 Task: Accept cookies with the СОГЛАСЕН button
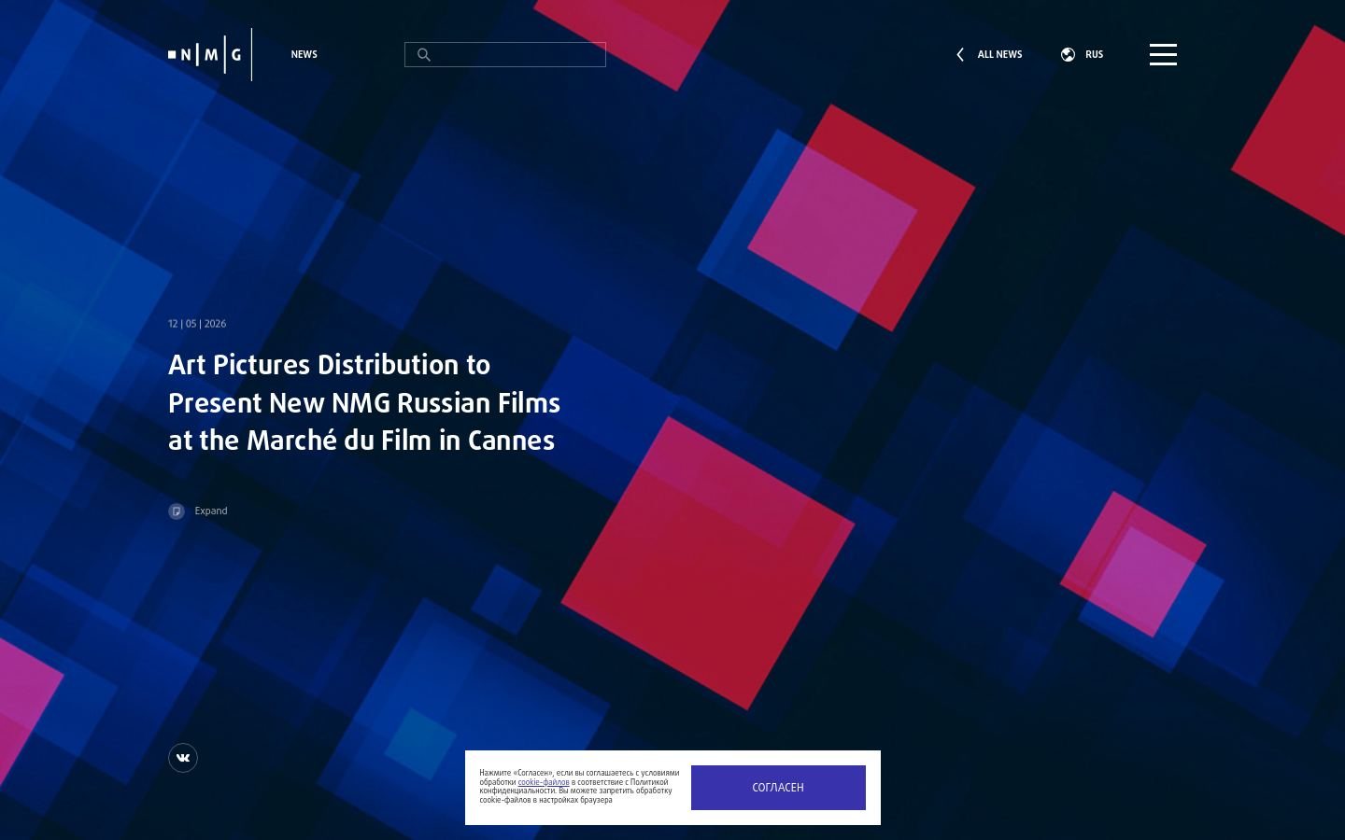[x=778, y=788]
